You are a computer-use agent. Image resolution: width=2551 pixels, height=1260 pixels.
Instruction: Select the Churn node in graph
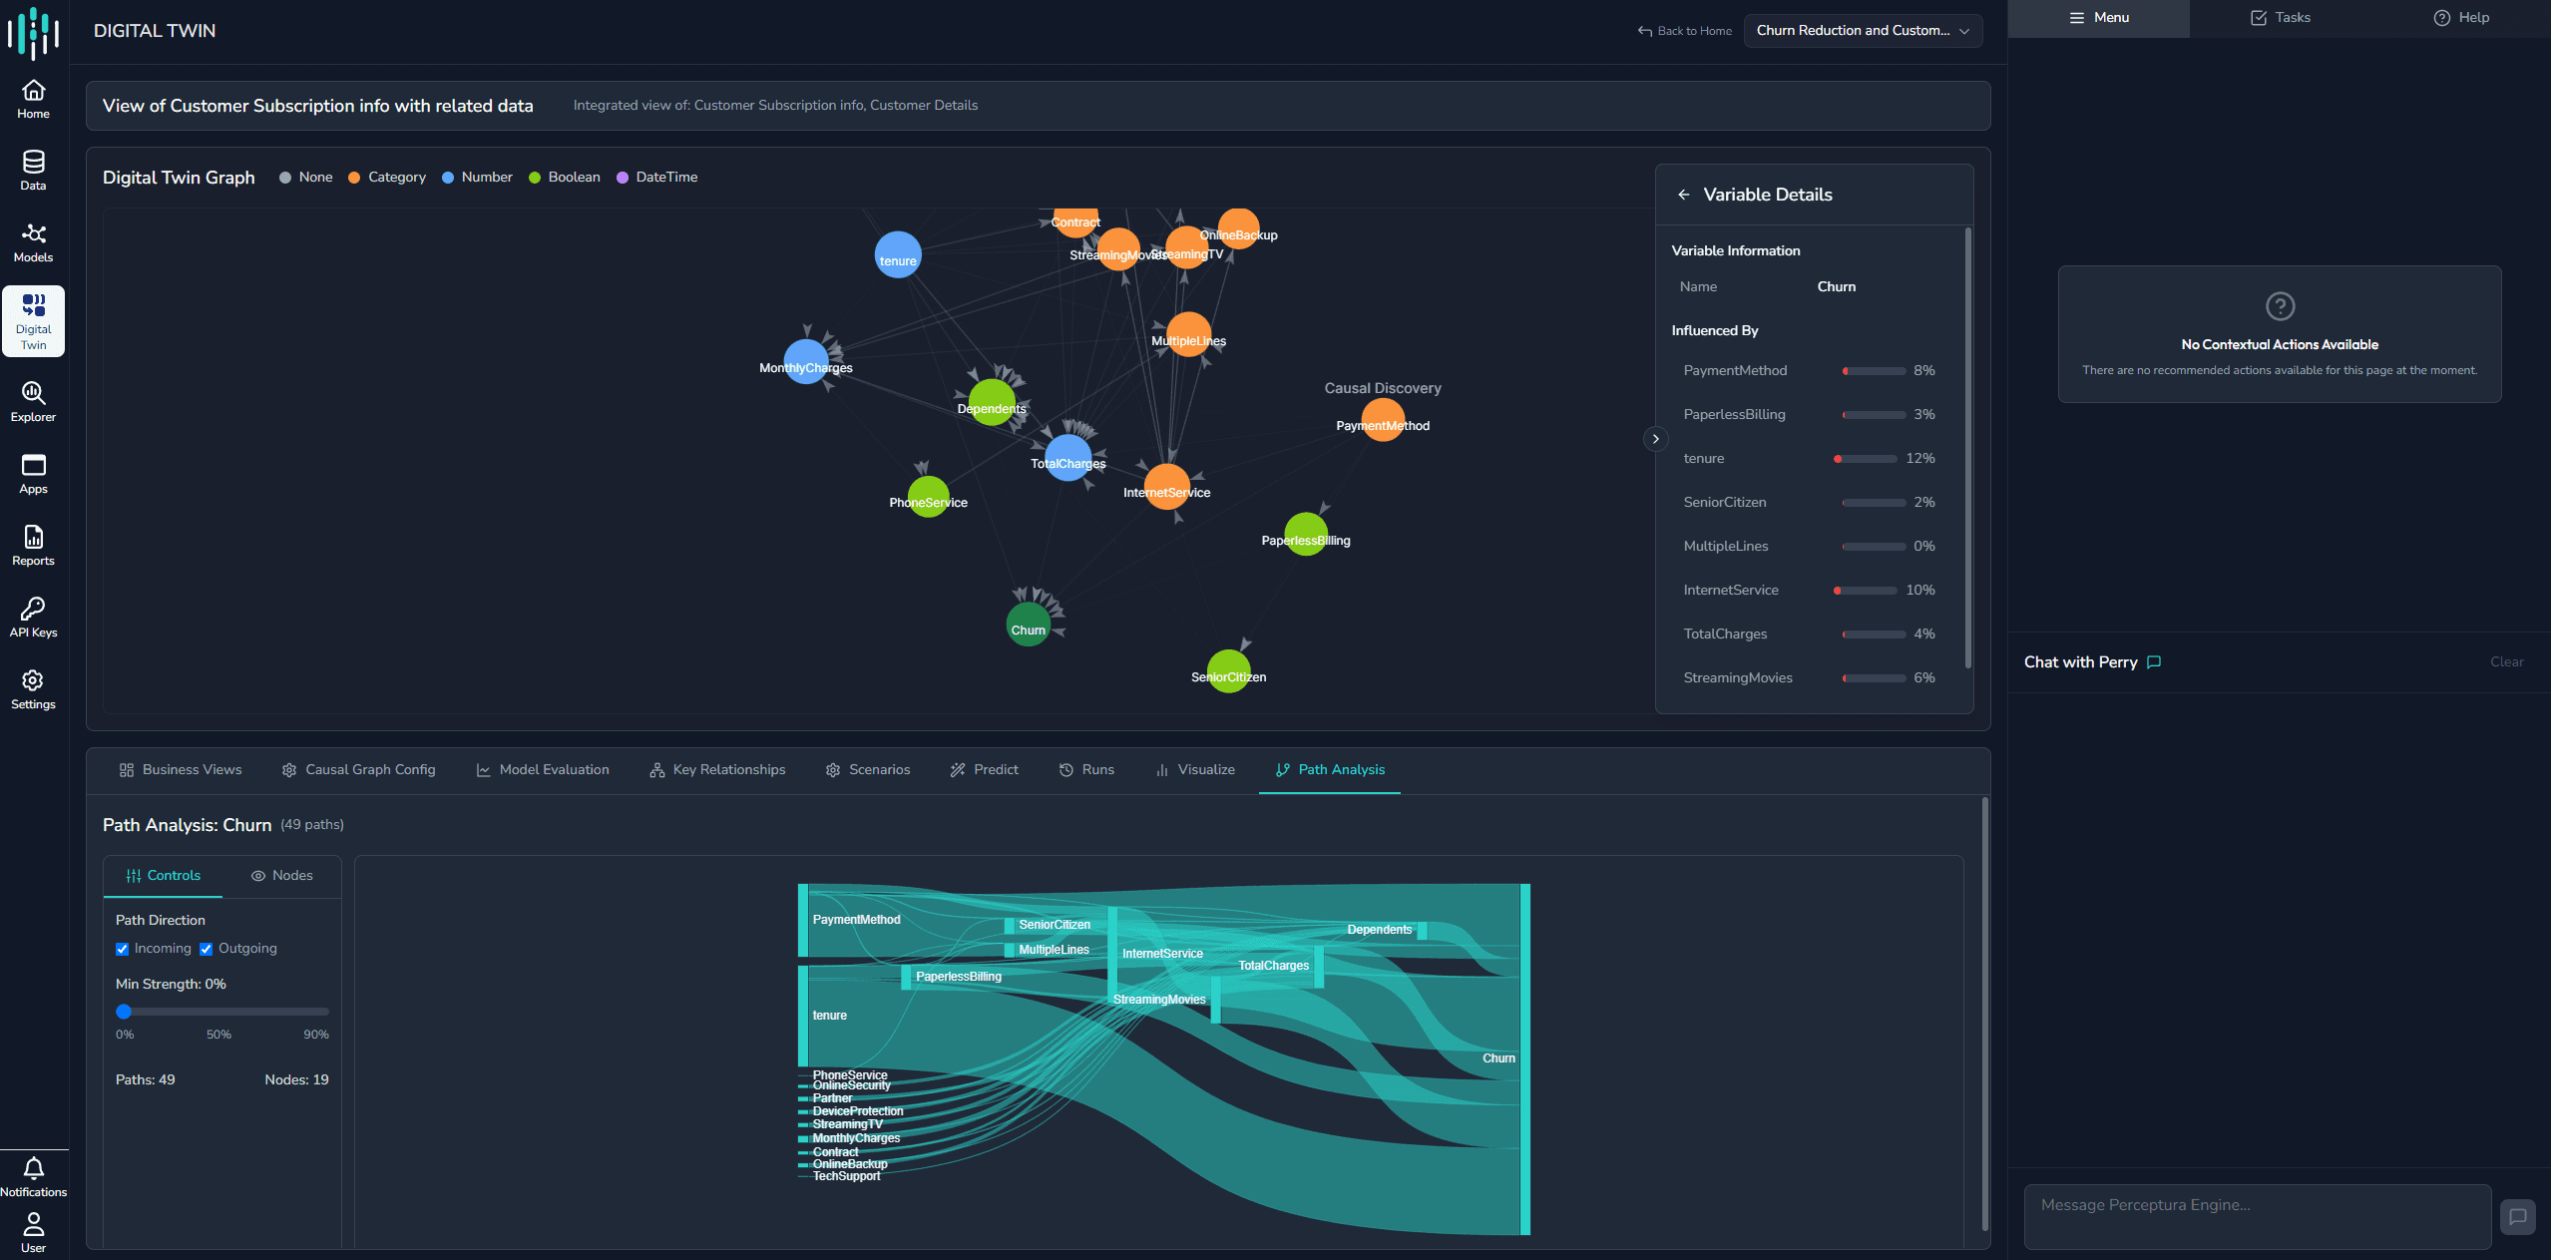point(1028,625)
